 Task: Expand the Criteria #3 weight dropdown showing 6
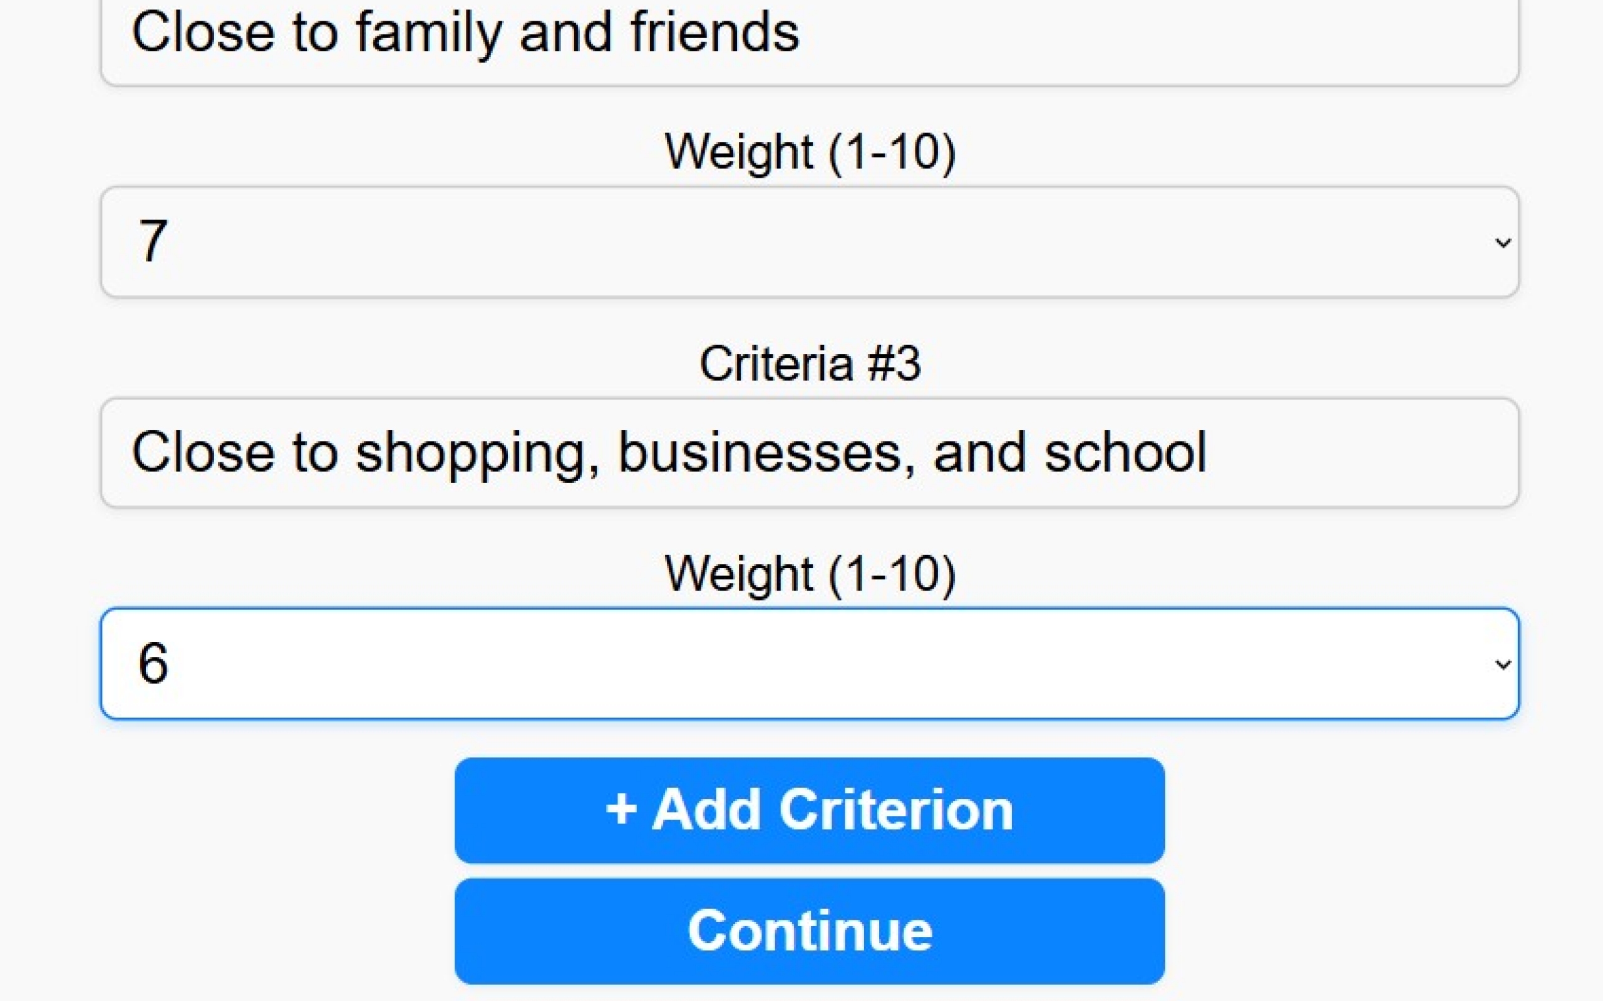809,663
